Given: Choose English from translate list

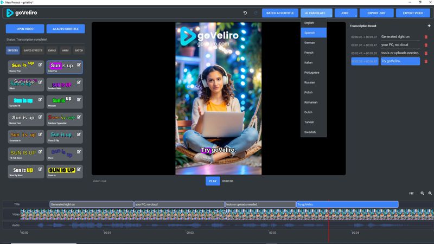Looking at the screenshot, I should click(x=314, y=23).
